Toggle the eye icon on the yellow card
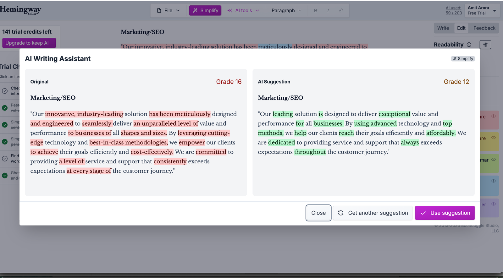The image size is (503, 278). (x=494, y=138)
